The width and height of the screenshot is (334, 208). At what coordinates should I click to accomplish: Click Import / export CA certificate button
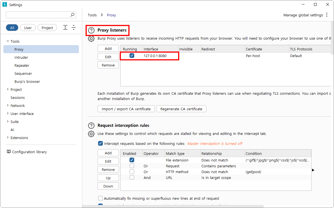pos(126,109)
